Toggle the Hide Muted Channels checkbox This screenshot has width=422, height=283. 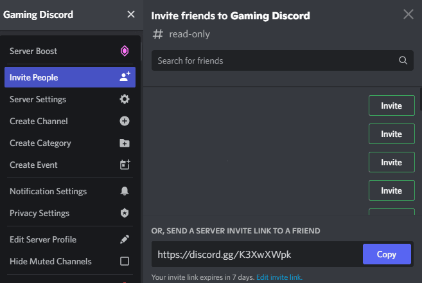tap(125, 261)
